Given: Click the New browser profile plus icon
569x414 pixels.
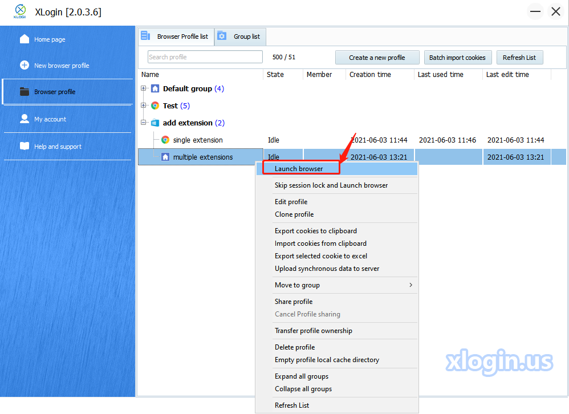Looking at the screenshot, I should (25, 66).
